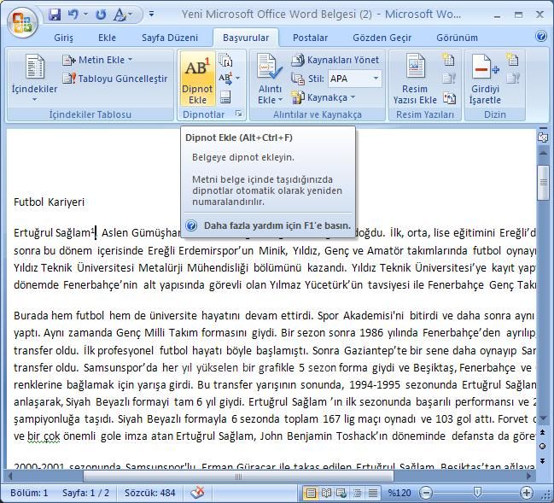554x503 pixels.
Task: Click the heading text 'Futbol Kariyeri'
Action: 50,202
